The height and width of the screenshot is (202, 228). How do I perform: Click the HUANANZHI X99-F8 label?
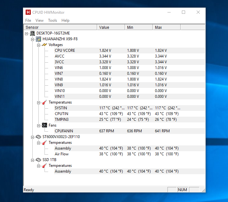tap(60, 39)
